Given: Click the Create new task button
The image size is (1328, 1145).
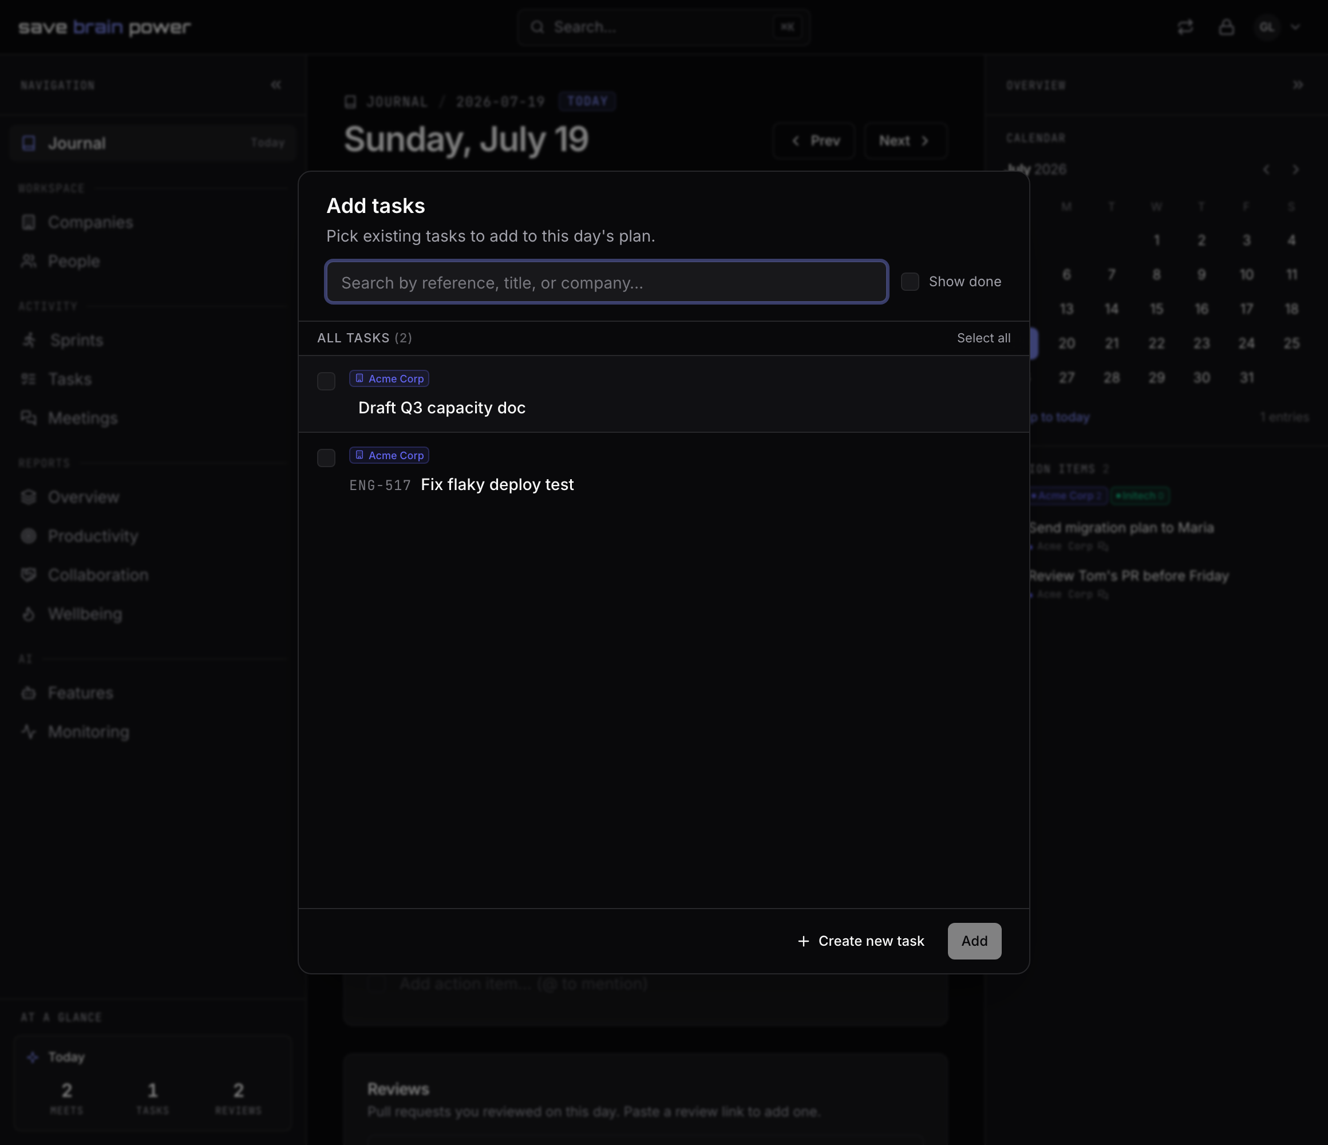Looking at the screenshot, I should coord(861,941).
